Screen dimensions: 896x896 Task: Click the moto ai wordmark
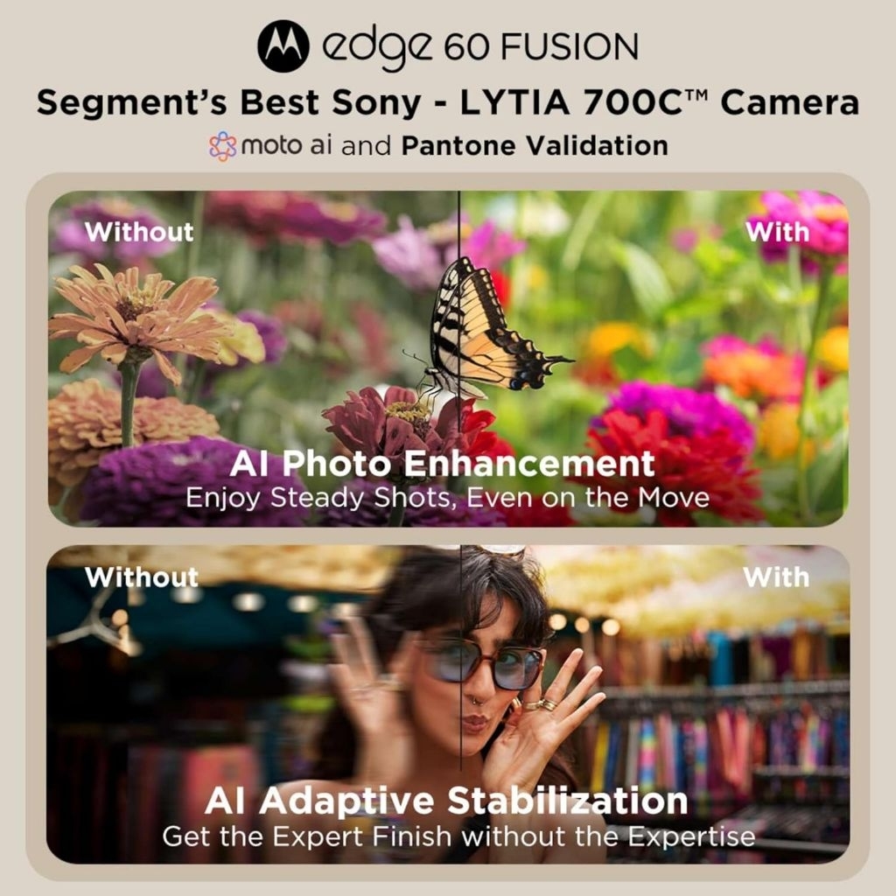(286, 146)
